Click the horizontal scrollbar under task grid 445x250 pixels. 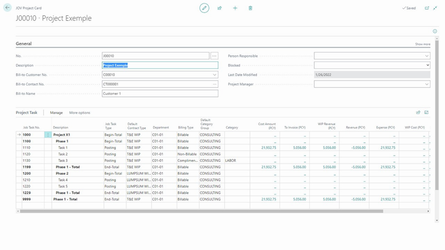[x=202, y=211]
